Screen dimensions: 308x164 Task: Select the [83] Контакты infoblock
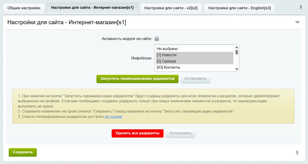pyautogui.click(x=195, y=67)
